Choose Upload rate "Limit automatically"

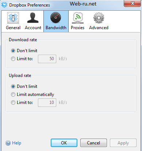coord(13,94)
